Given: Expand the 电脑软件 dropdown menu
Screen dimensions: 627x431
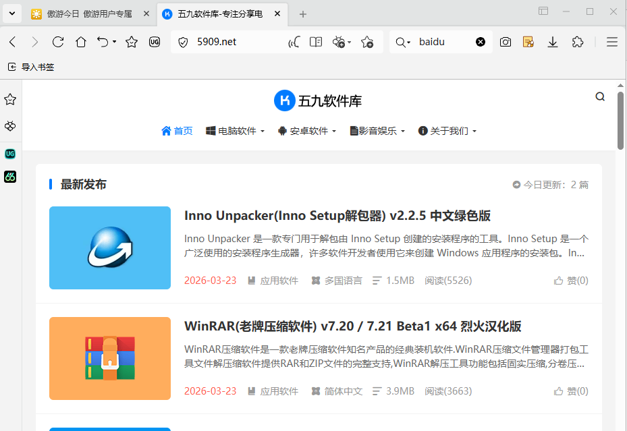Looking at the screenshot, I should 236,131.
